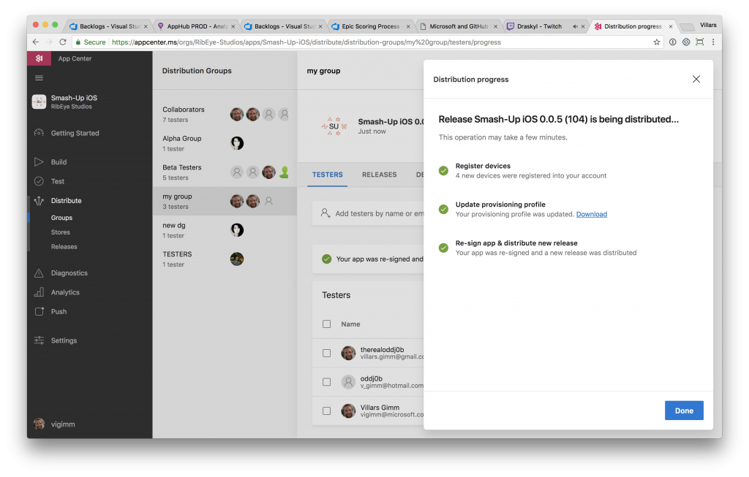
Task: Close the Draskyl - Twitch tab
Action: click(x=583, y=27)
